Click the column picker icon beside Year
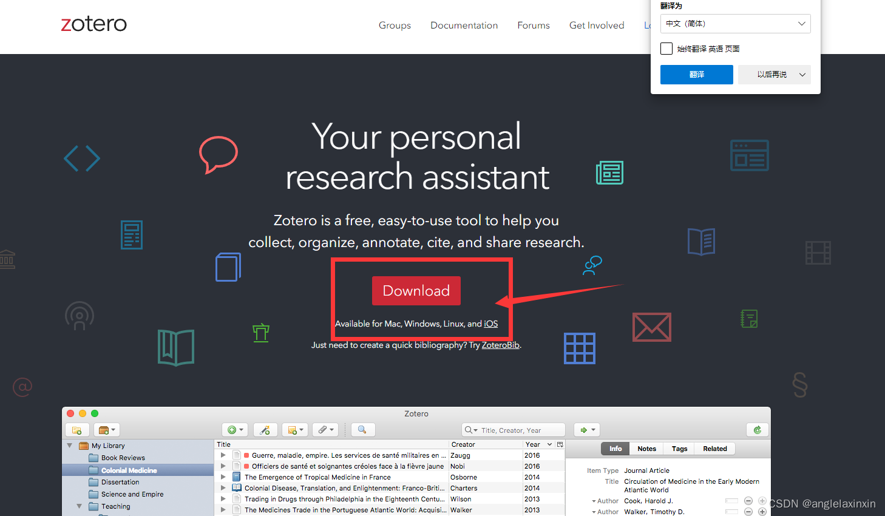Image resolution: width=885 pixels, height=516 pixels. pos(560,444)
